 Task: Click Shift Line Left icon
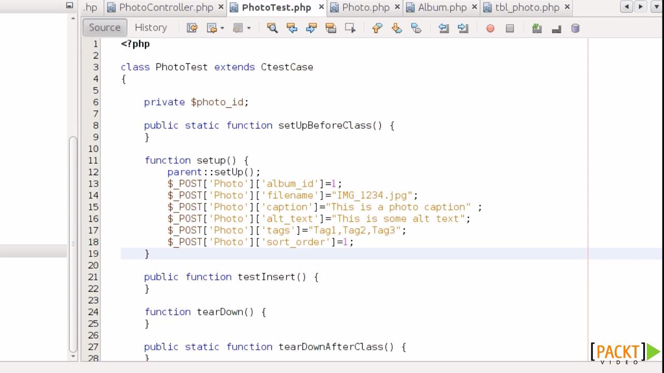pos(444,28)
